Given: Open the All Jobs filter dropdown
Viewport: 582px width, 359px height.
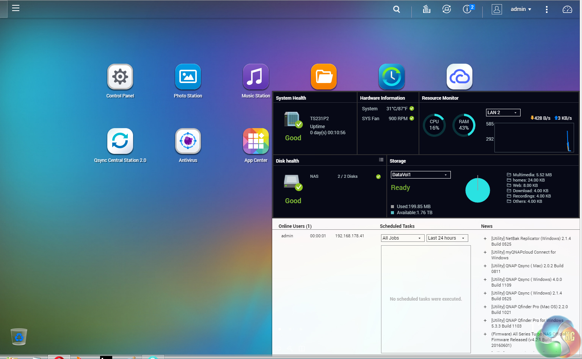Looking at the screenshot, I should (x=402, y=238).
